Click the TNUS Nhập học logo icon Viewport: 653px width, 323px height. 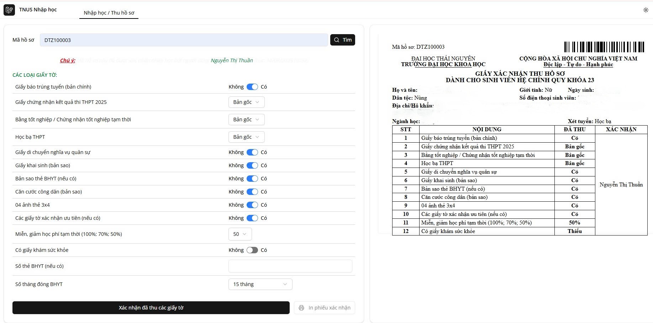point(9,10)
